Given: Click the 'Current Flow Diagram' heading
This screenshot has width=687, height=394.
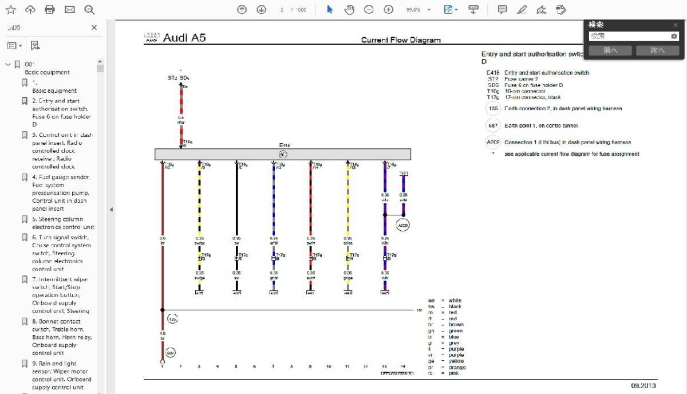Looking at the screenshot, I should 401,40.
